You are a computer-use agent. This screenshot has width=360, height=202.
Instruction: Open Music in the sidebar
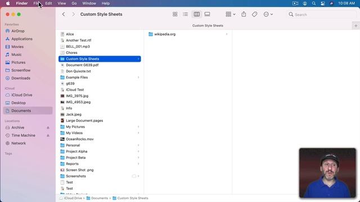(x=16, y=54)
